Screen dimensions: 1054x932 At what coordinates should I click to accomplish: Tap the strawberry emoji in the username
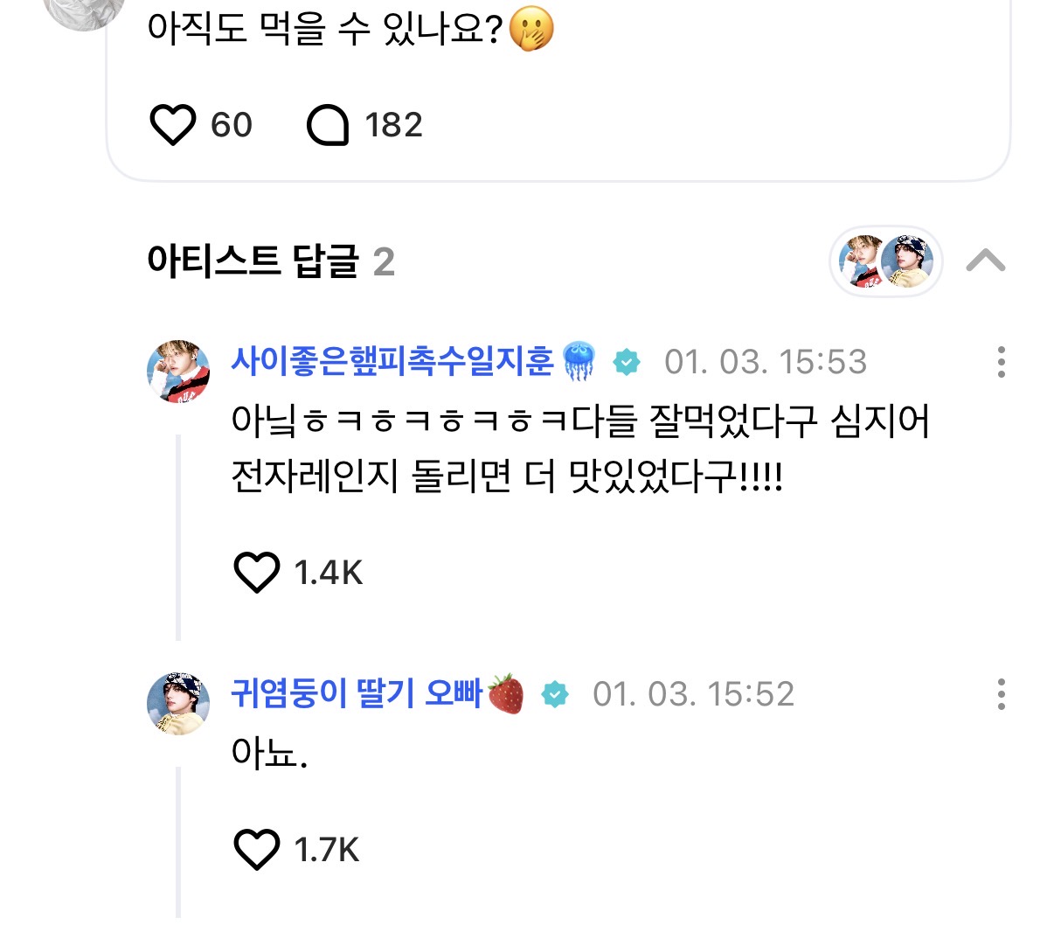coord(506,694)
